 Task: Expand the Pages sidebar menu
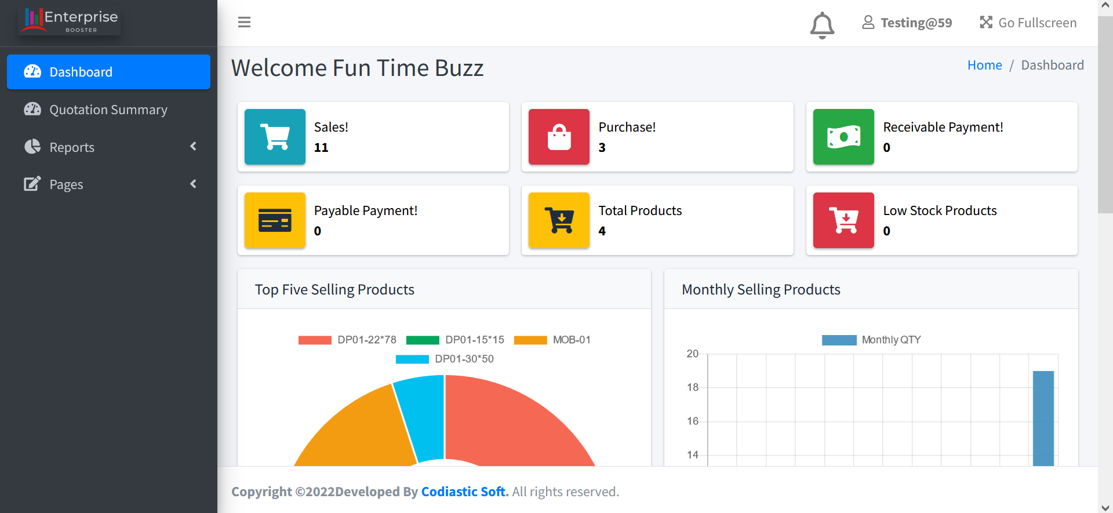pyautogui.click(x=108, y=184)
